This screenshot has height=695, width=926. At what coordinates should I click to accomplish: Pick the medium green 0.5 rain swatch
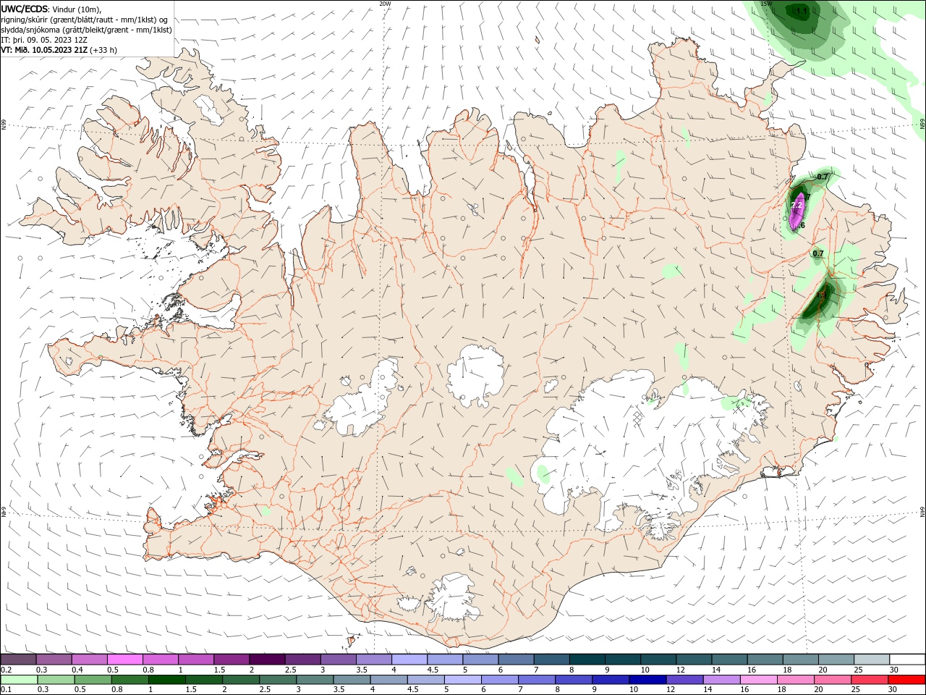click(x=93, y=680)
